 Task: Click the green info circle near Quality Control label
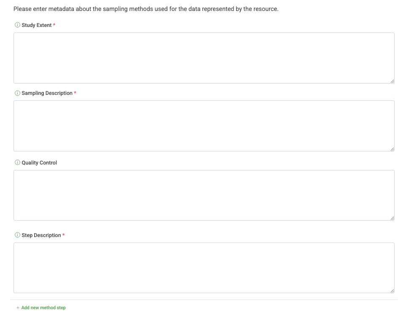pos(17,162)
